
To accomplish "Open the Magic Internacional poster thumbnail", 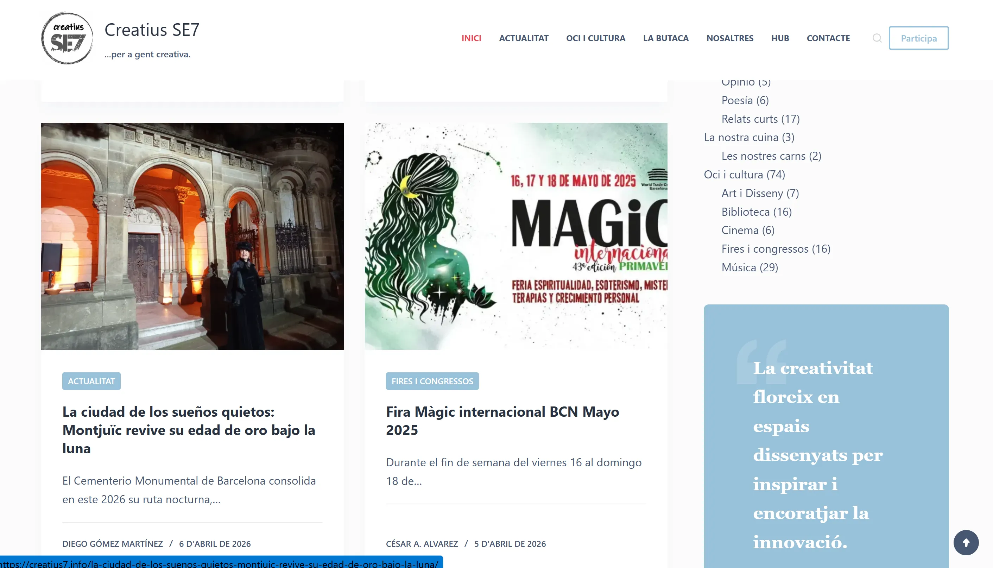I will coord(516,236).
